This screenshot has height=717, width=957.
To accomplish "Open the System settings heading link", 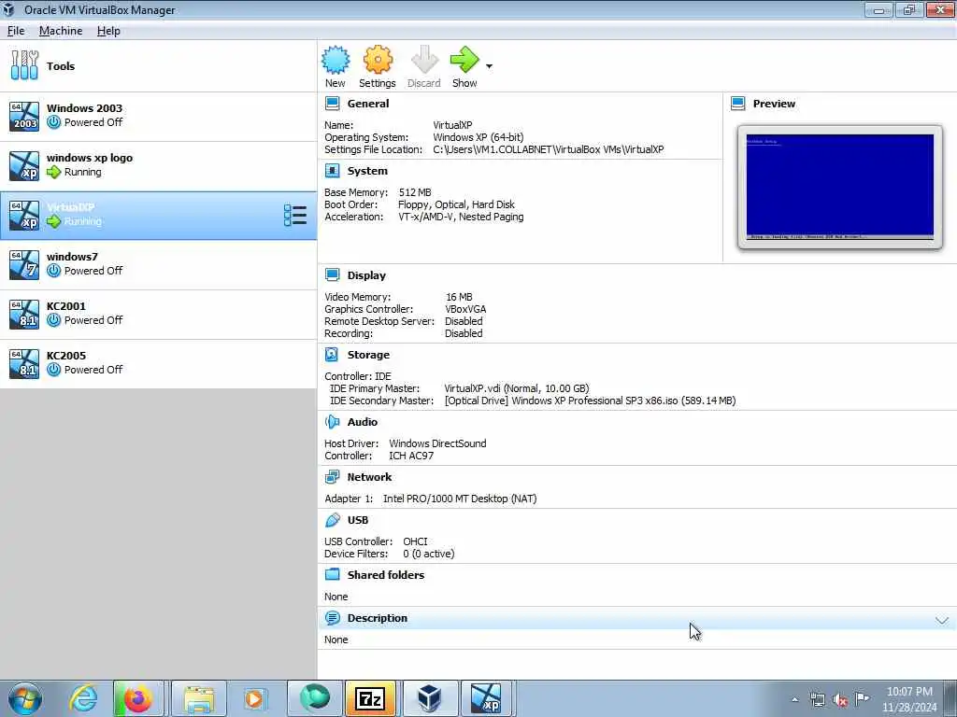I will pos(367,171).
